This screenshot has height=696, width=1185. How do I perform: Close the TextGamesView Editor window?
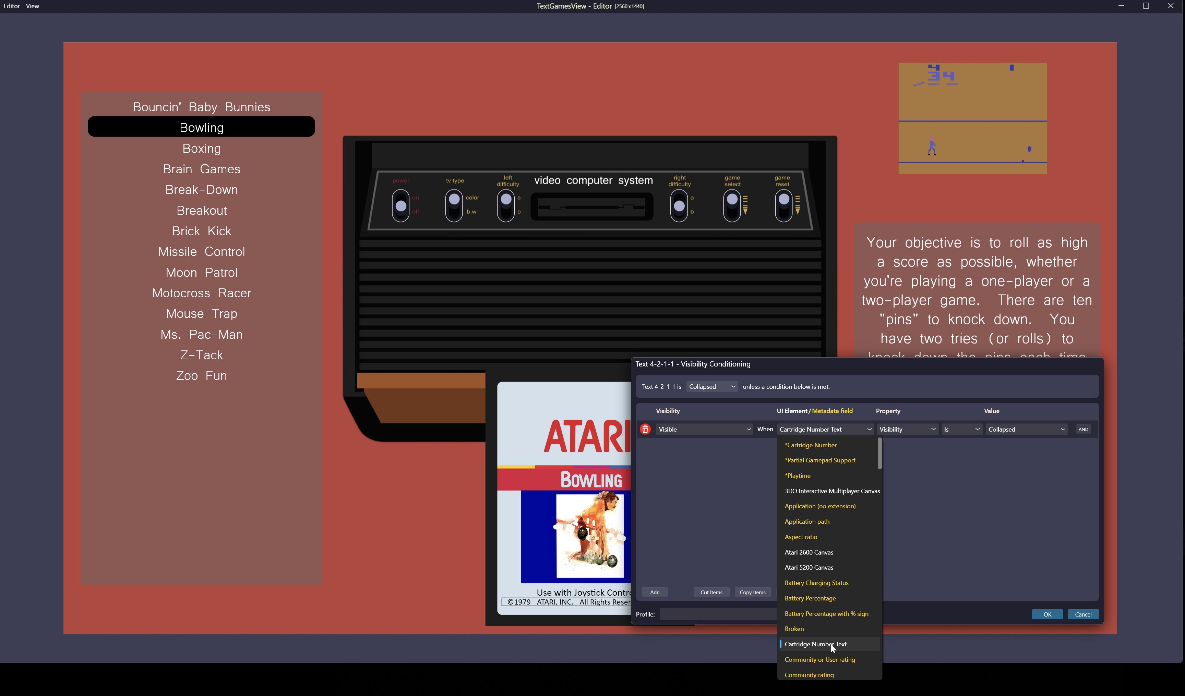tap(1171, 6)
